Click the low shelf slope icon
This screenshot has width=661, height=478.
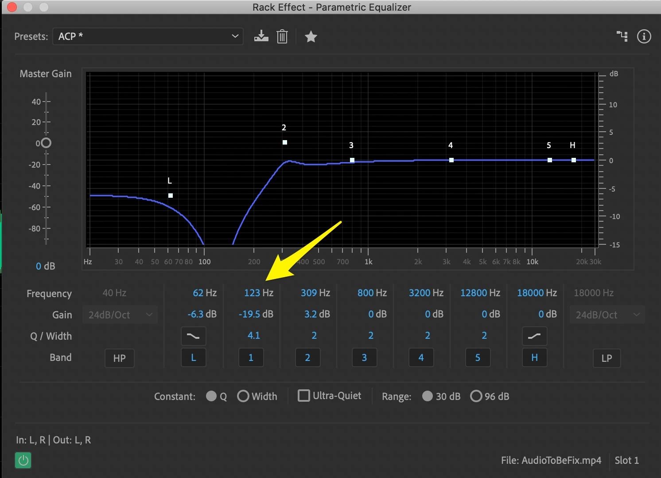pyautogui.click(x=193, y=336)
